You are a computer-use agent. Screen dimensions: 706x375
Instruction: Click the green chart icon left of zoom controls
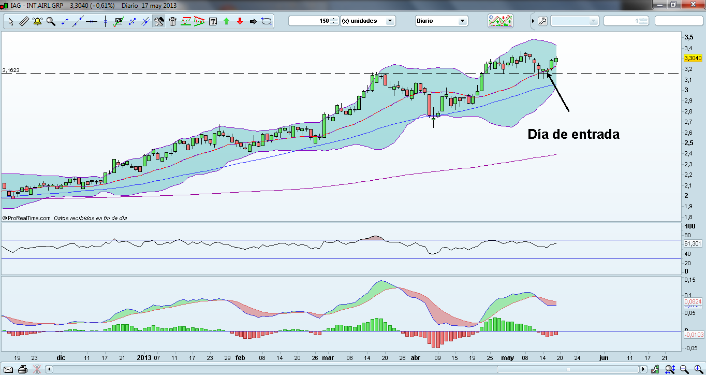(656, 369)
